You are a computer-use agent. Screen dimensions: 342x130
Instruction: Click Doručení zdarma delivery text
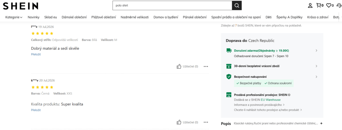[262, 50]
